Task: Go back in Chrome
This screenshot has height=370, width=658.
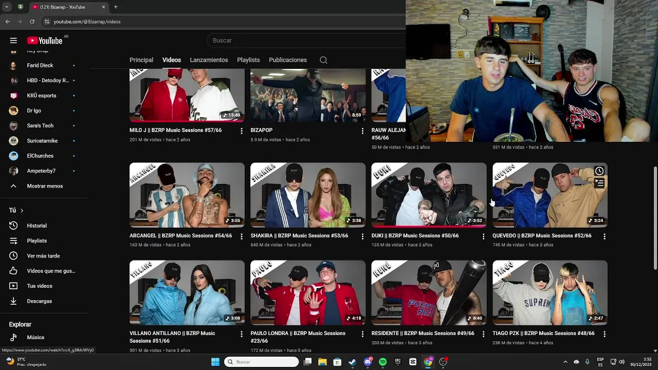Action: [x=7, y=22]
